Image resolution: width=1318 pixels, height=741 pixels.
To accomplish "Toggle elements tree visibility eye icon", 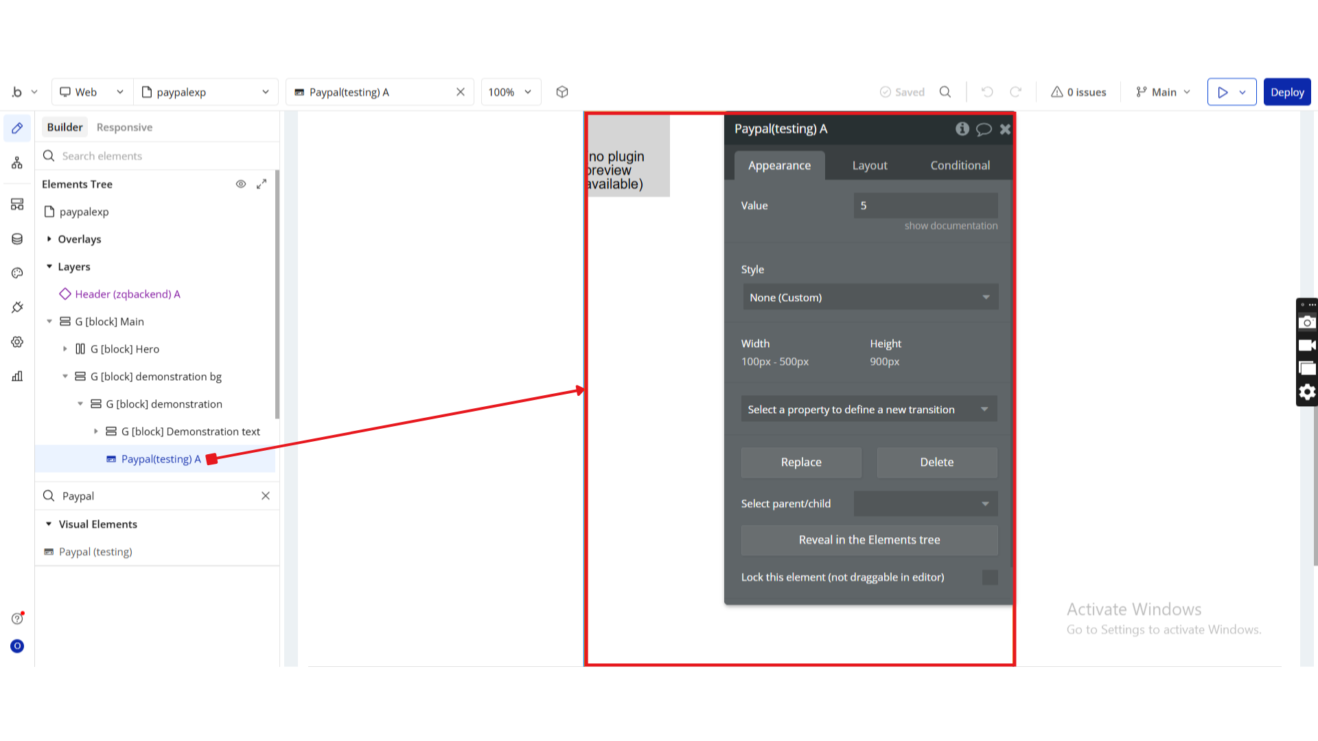I will tap(241, 184).
